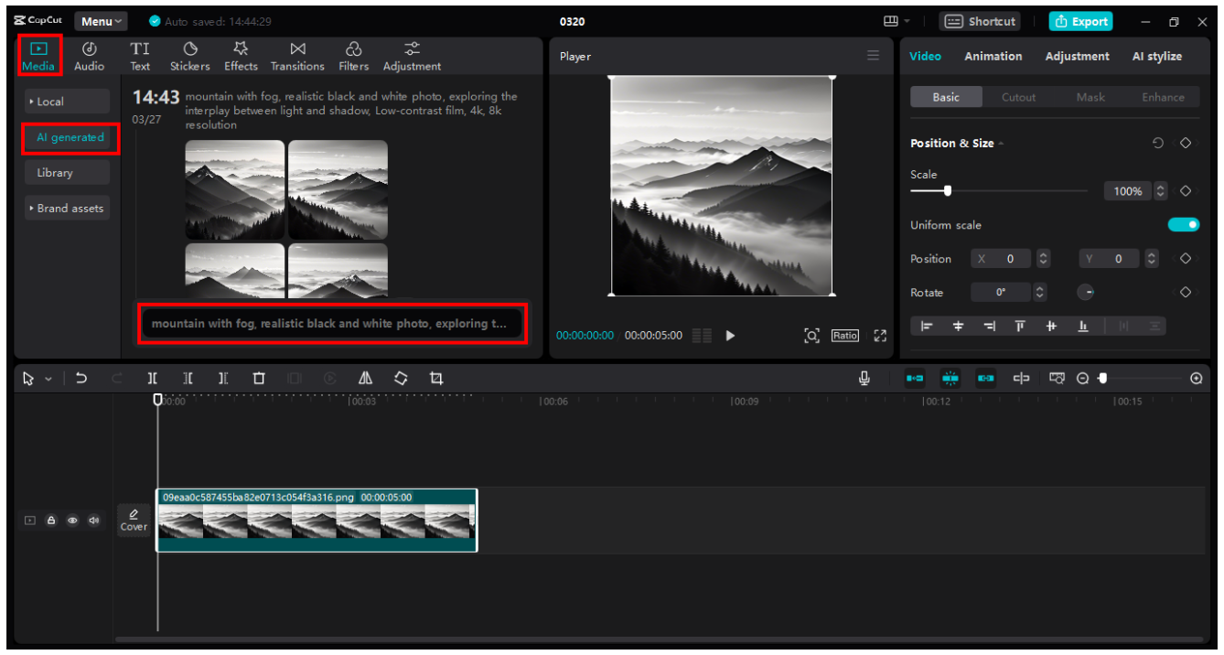This screenshot has width=1224, height=655.
Task: Lock the video track
Action: pyautogui.click(x=51, y=521)
